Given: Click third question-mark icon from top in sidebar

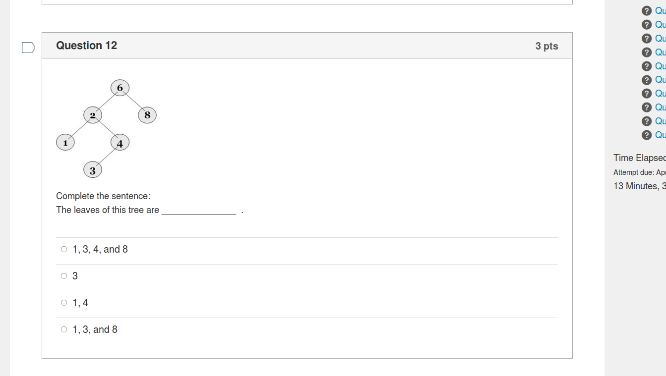Looking at the screenshot, I should pos(646,39).
